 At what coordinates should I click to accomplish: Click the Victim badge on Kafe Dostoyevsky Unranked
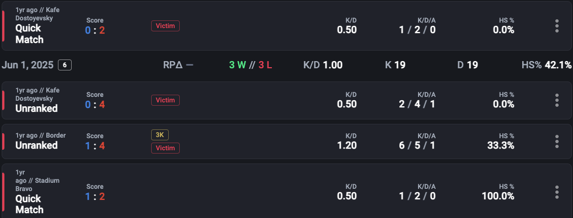(x=165, y=100)
